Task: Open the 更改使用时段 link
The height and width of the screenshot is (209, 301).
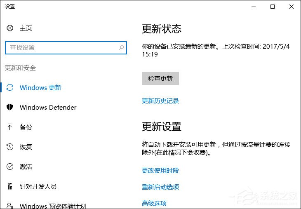Action: [x=160, y=170]
